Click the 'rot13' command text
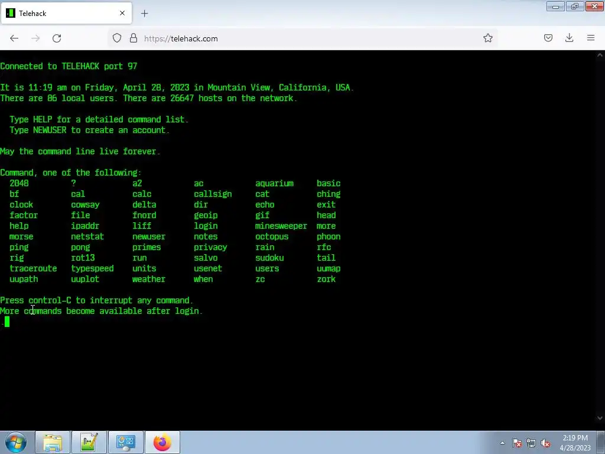The image size is (605, 454). (x=83, y=258)
